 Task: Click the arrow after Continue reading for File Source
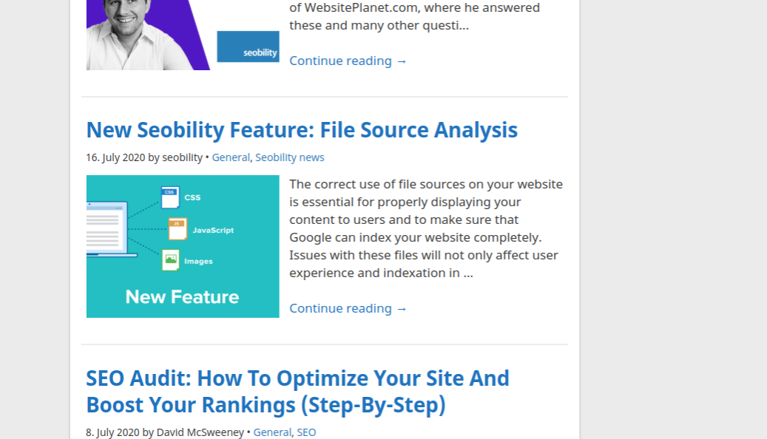pyautogui.click(x=402, y=309)
